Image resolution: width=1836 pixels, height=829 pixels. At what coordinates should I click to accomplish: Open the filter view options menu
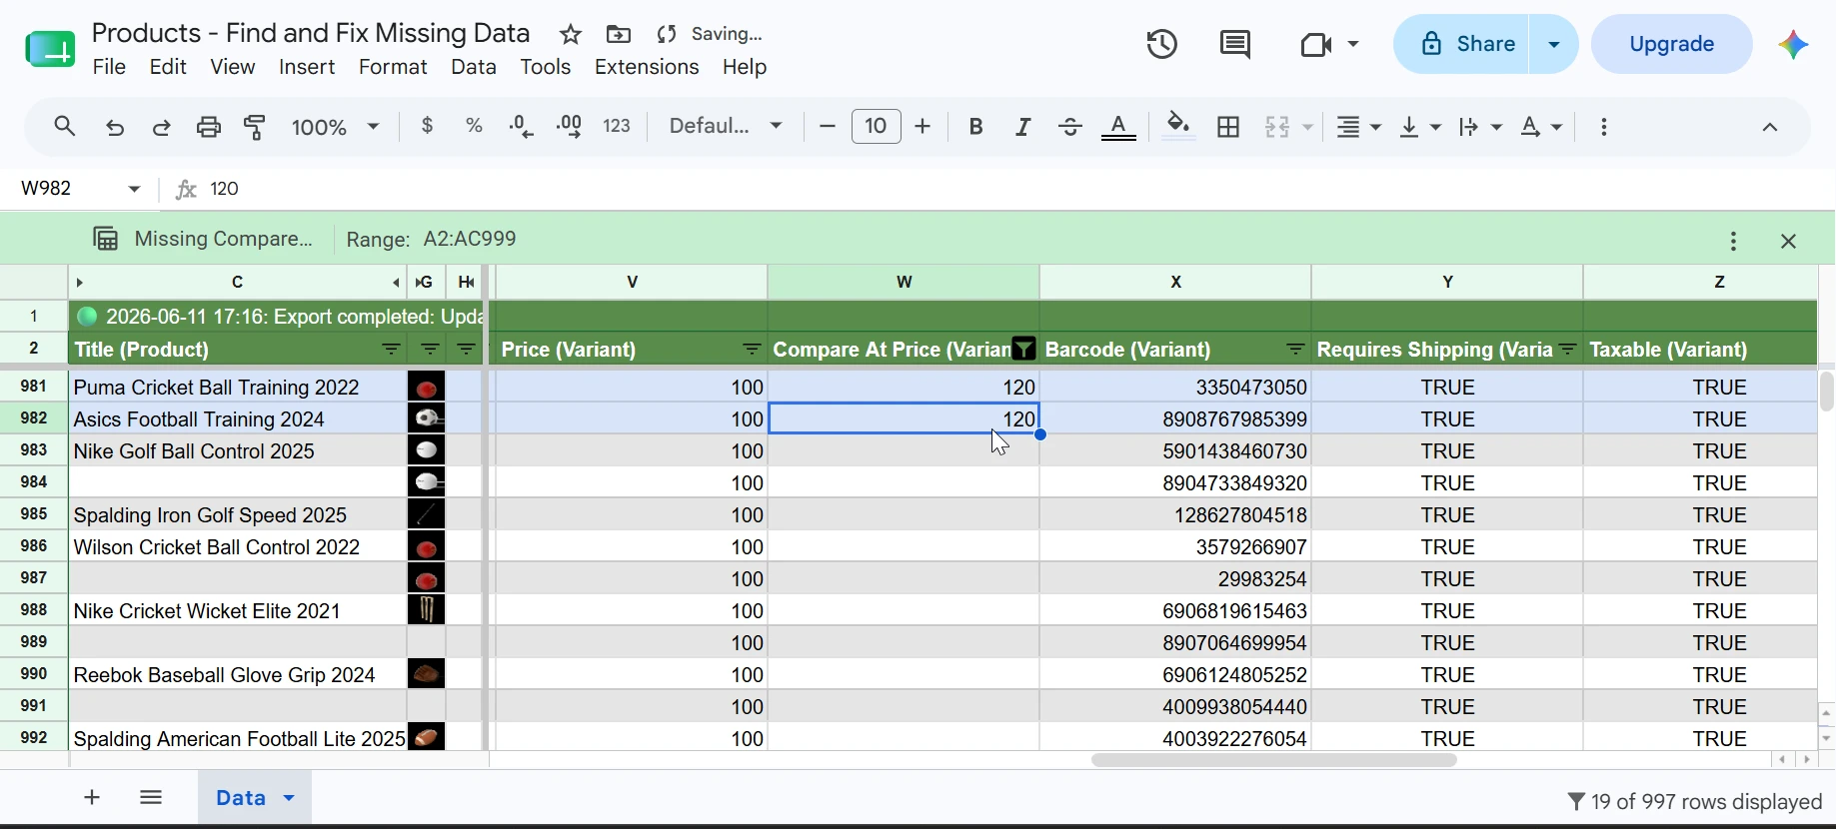tap(1734, 241)
